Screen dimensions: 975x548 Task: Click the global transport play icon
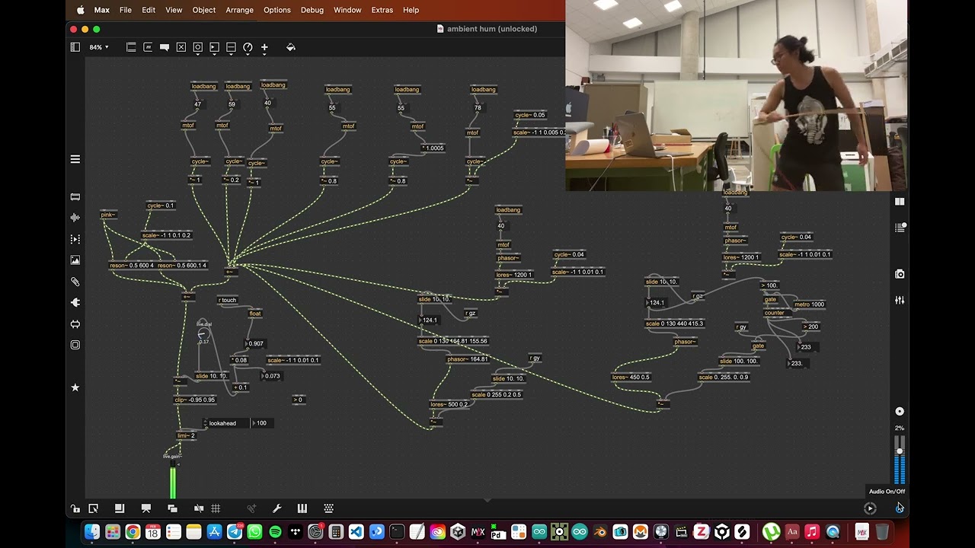tap(870, 508)
